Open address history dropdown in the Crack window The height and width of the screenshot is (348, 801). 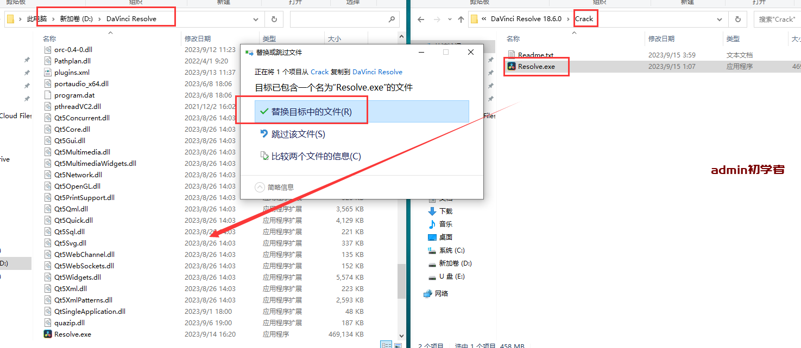(720, 19)
